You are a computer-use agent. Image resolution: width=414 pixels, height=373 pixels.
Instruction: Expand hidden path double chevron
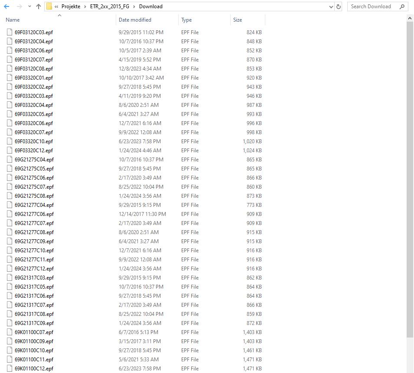point(56,6)
